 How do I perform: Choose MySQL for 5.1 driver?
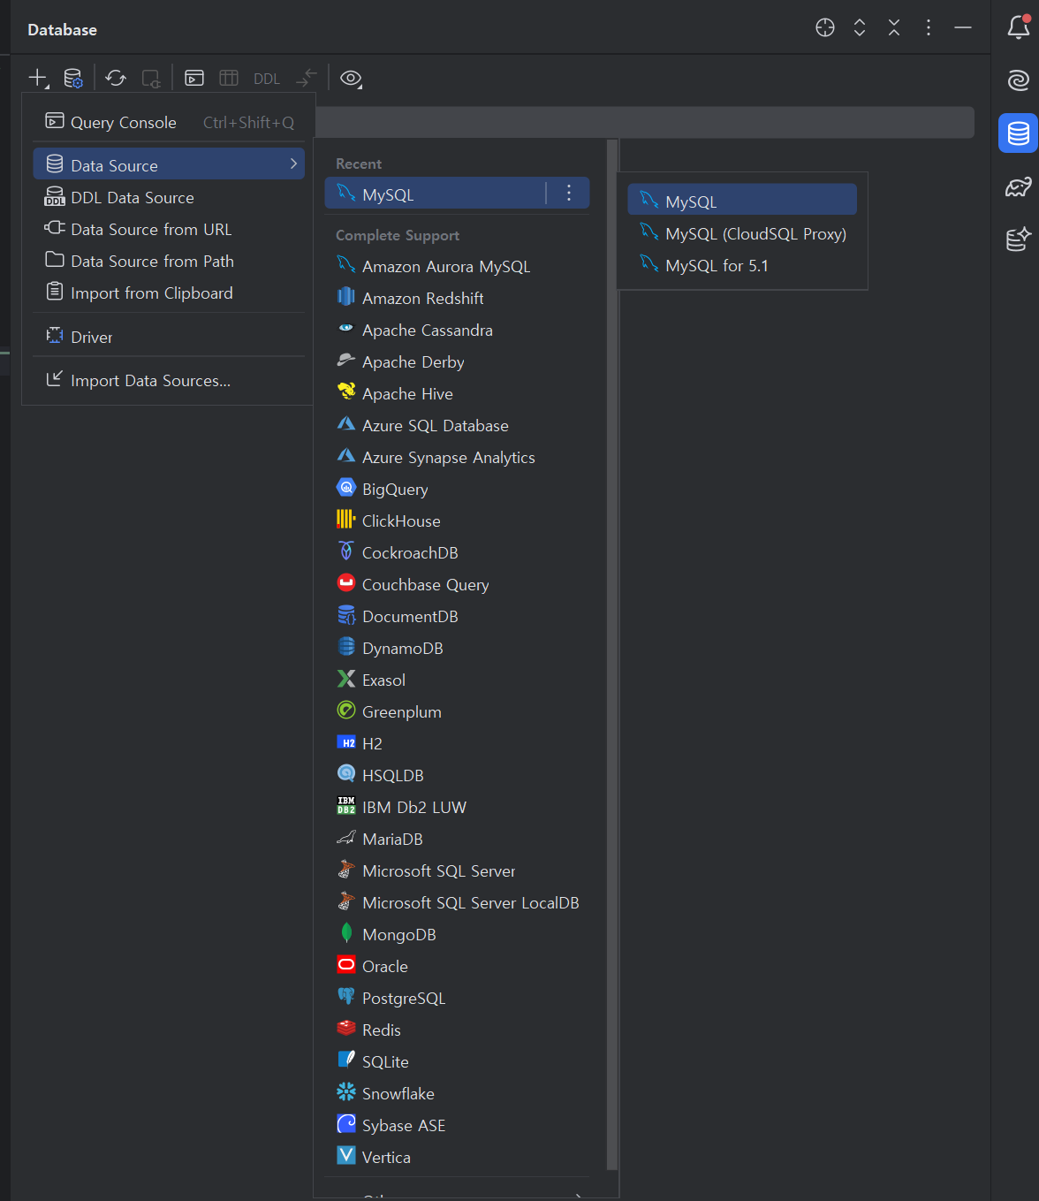tap(742, 265)
